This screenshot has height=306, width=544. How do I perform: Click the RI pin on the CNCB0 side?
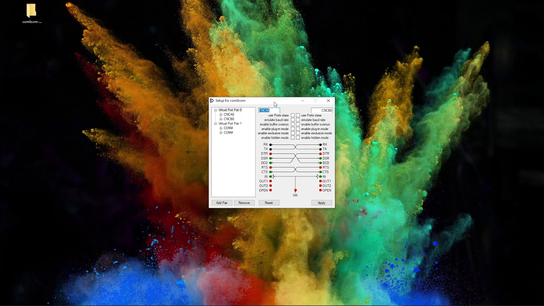pos(320,177)
